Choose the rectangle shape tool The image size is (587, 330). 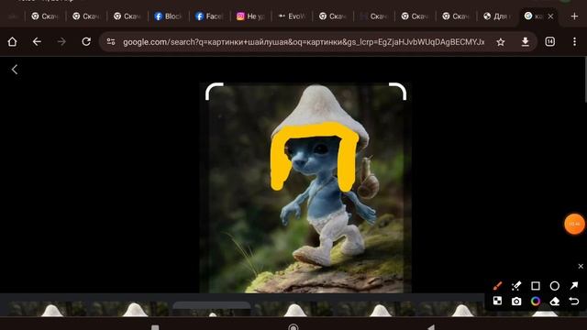point(536,286)
